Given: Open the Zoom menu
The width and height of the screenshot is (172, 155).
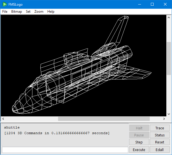Looking at the screenshot, I should pyautogui.click(x=39, y=12).
